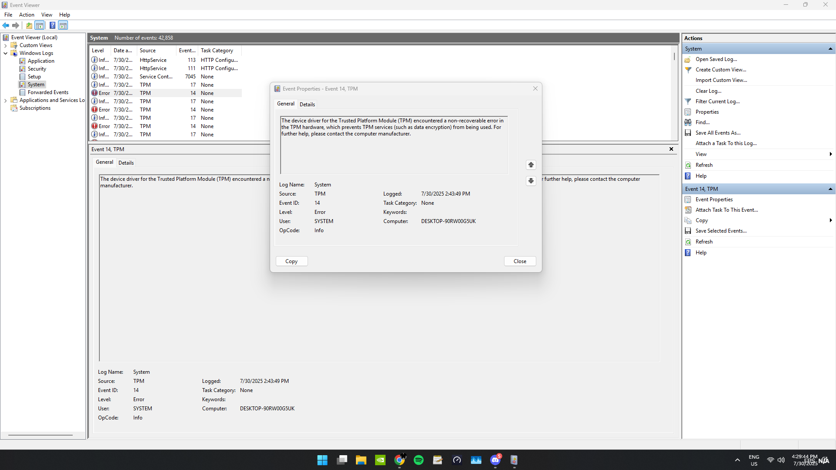
Task: Toggle the Show/Hide Console Tree icon
Action: 39,25
